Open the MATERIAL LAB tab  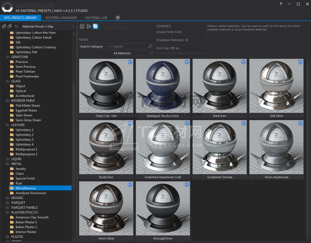click(x=96, y=18)
